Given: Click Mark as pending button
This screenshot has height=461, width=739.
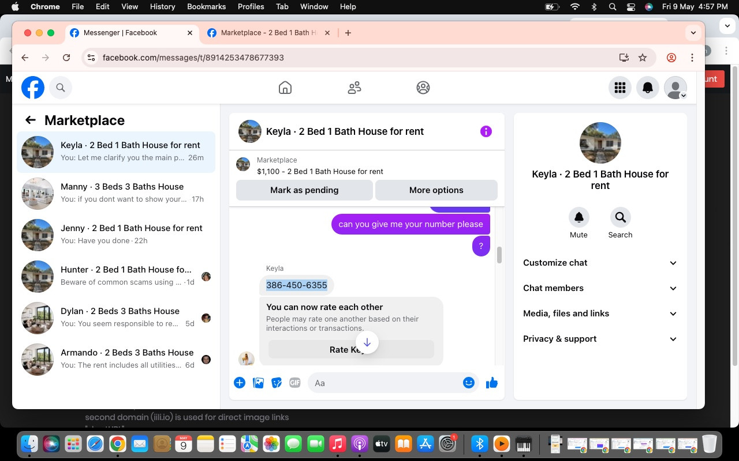Looking at the screenshot, I should [x=304, y=190].
